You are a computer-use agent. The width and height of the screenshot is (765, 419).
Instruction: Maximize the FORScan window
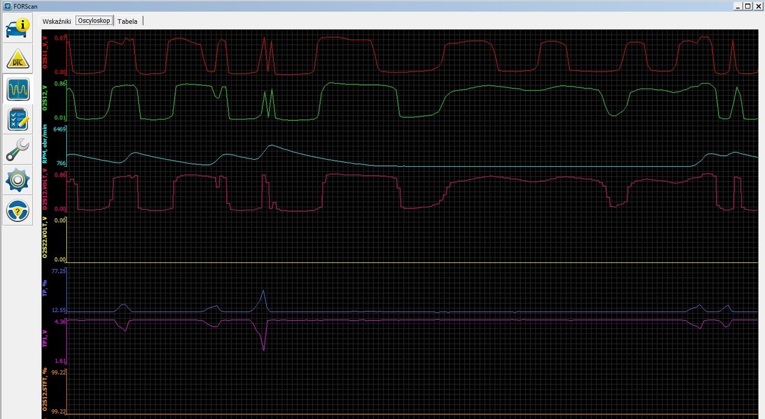pyautogui.click(x=748, y=5)
